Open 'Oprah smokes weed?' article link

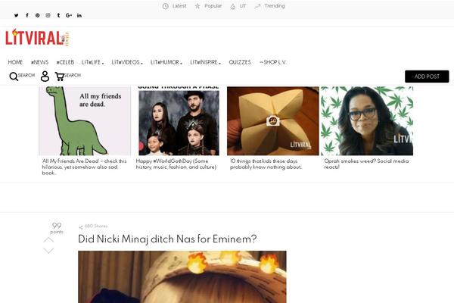point(366,164)
